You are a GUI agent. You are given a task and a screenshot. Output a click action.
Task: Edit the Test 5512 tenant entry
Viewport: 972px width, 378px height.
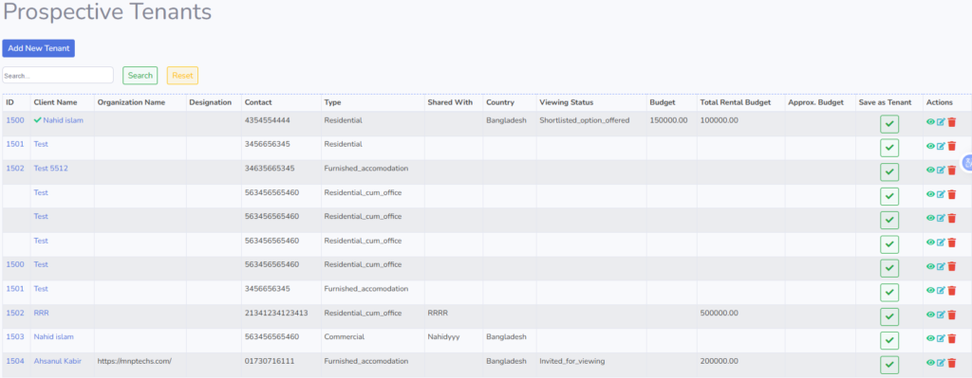pyautogui.click(x=941, y=171)
